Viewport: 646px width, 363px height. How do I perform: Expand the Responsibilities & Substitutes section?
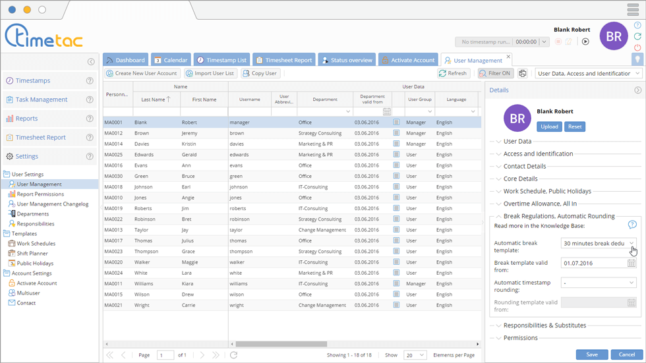point(544,325)
